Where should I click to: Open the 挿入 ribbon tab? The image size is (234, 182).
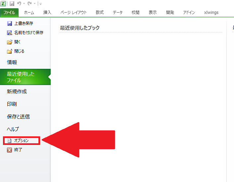(x=47, y=13)
